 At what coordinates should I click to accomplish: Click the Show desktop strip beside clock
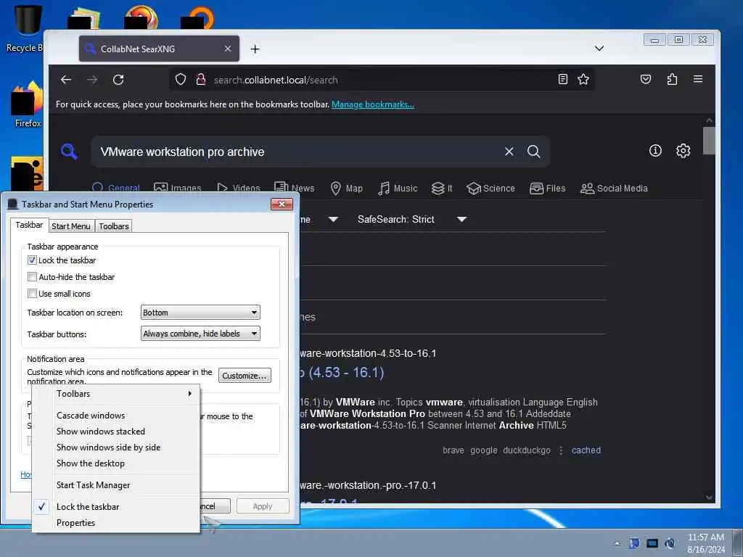tap(738, 542)
